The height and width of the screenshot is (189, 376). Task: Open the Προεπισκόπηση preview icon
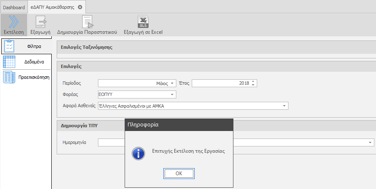[x=10, y=77]
